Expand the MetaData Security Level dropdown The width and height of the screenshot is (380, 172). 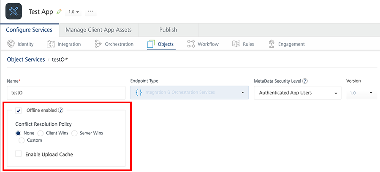click(297, 93)
